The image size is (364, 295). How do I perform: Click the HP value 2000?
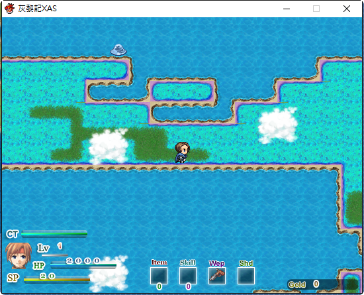click(x=83, y=261)
